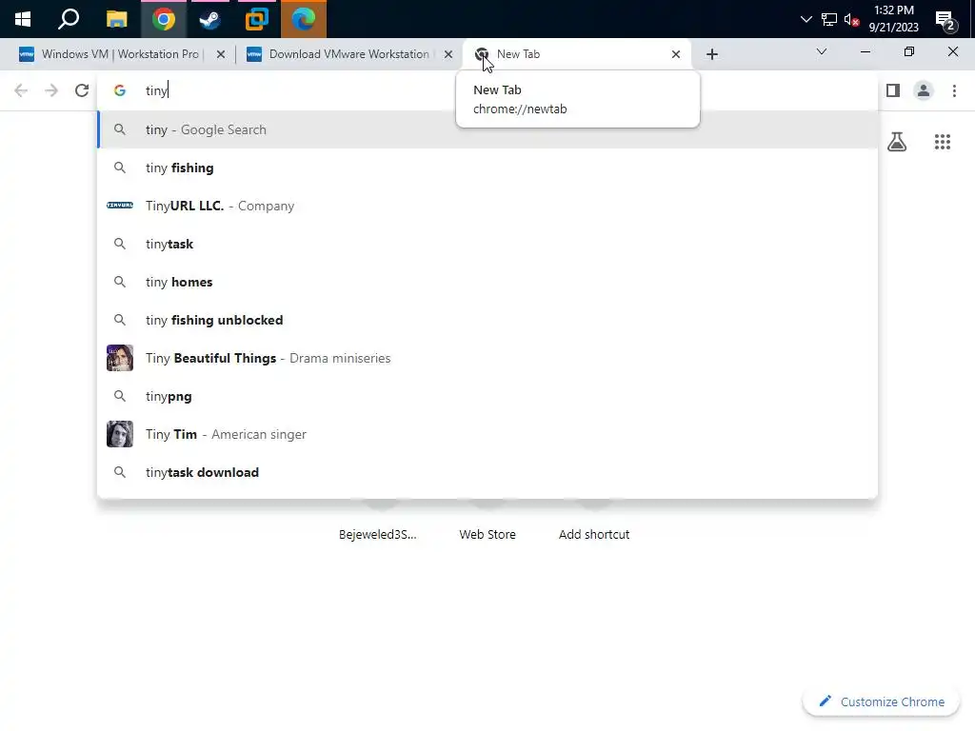Click Add shortcut
Viewport: 975px width, 731px height.
point(594,535)
